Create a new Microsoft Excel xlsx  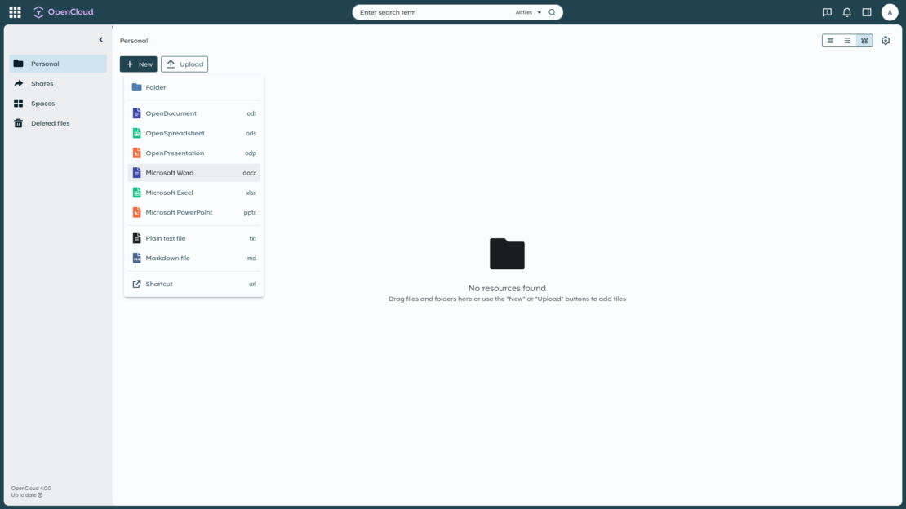pyautogui.click(x=193, y=193)
